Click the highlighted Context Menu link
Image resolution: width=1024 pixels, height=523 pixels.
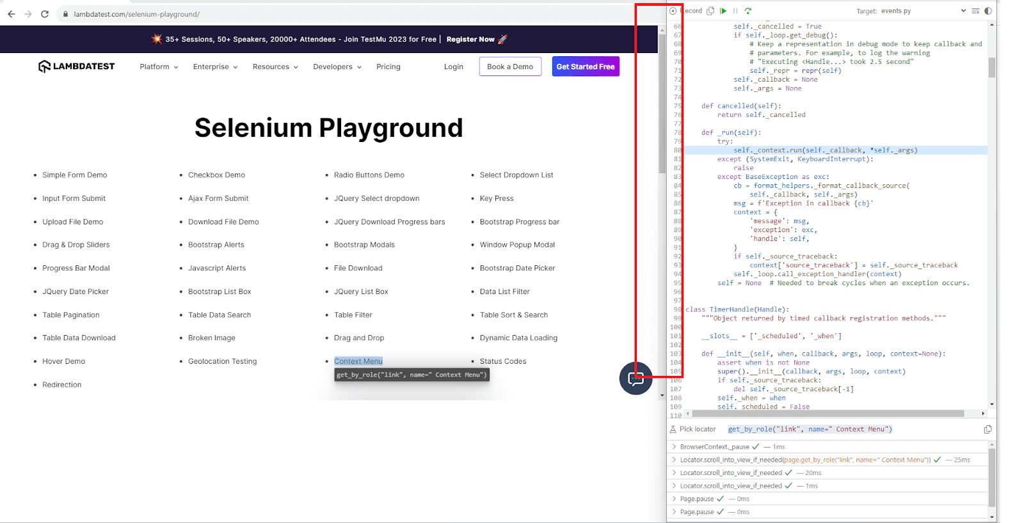[x=358, y=361]
